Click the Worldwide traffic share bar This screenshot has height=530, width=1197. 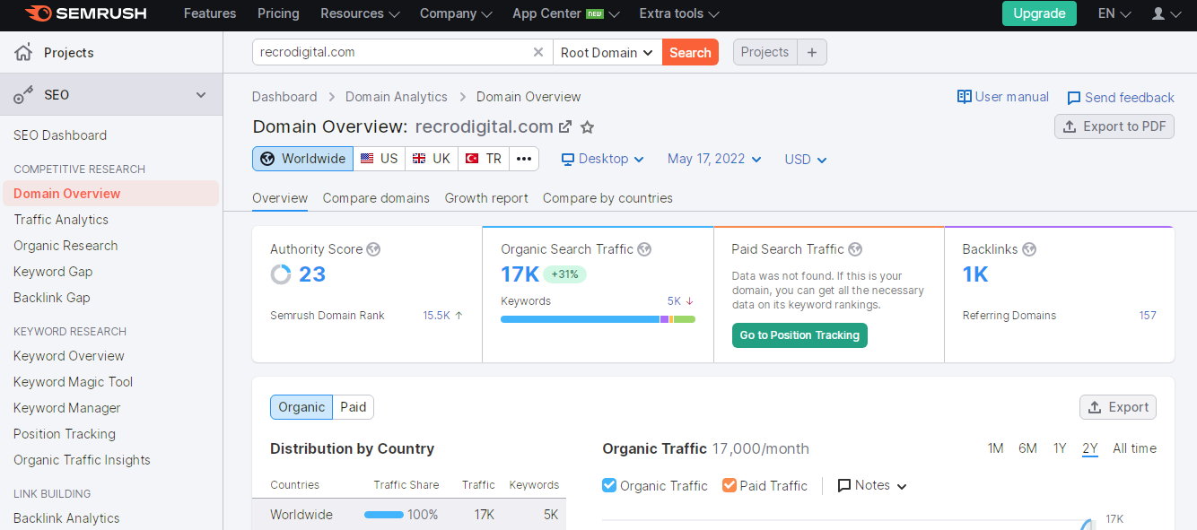[384, 515]
